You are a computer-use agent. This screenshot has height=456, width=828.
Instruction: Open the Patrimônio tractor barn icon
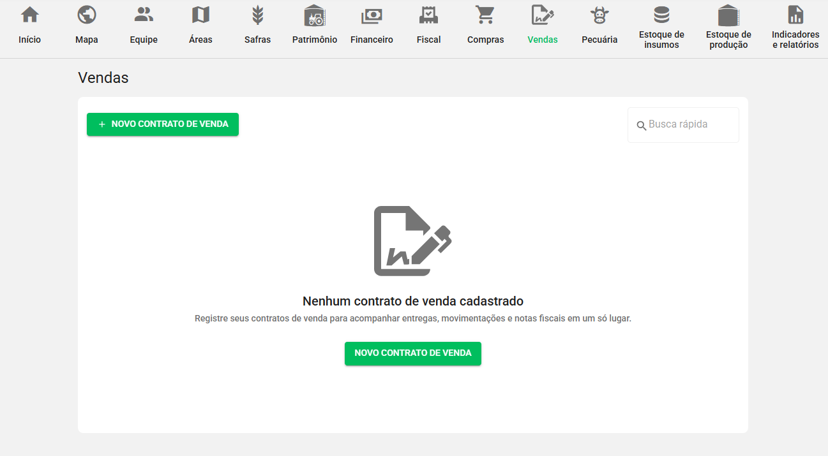[315, 15]
